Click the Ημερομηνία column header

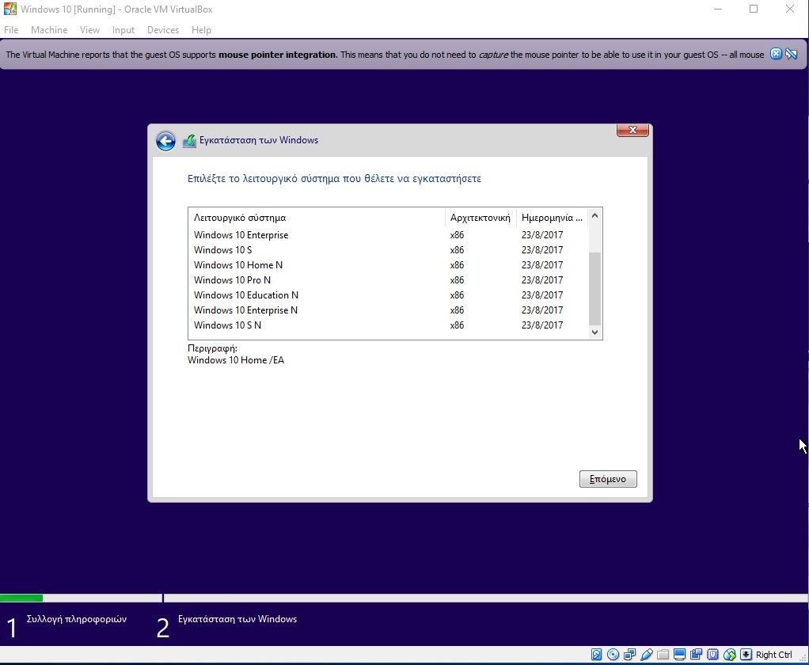coord(552,218)
